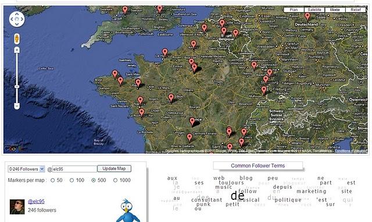Click the "246 followers" text
Image resolution: width=372 pixels, height=222 pixels.
[42, 210]
